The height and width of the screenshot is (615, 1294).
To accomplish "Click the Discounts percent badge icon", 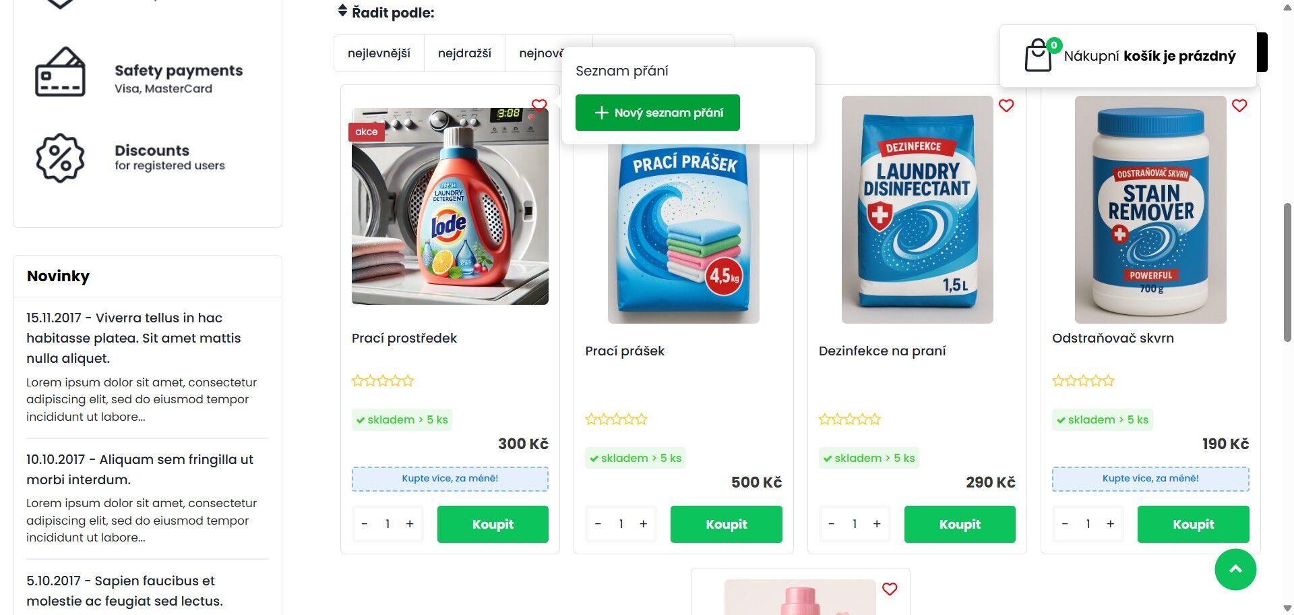I will 60,158.
